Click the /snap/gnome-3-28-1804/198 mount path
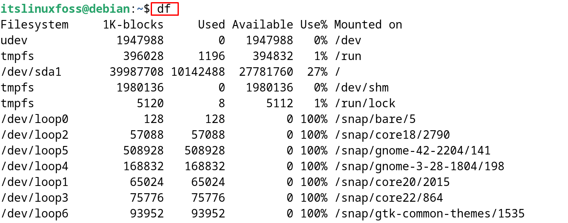 (x=419, y=166)
